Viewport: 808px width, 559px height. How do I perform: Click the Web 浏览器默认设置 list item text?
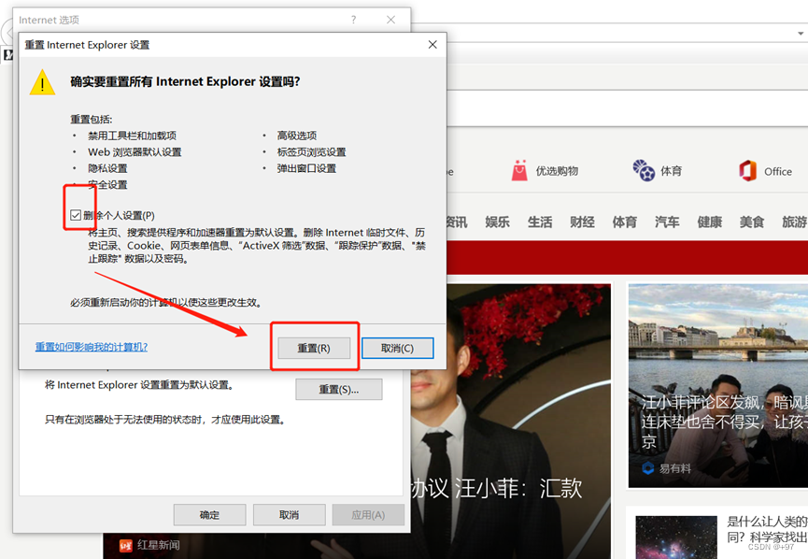(135, 152)
